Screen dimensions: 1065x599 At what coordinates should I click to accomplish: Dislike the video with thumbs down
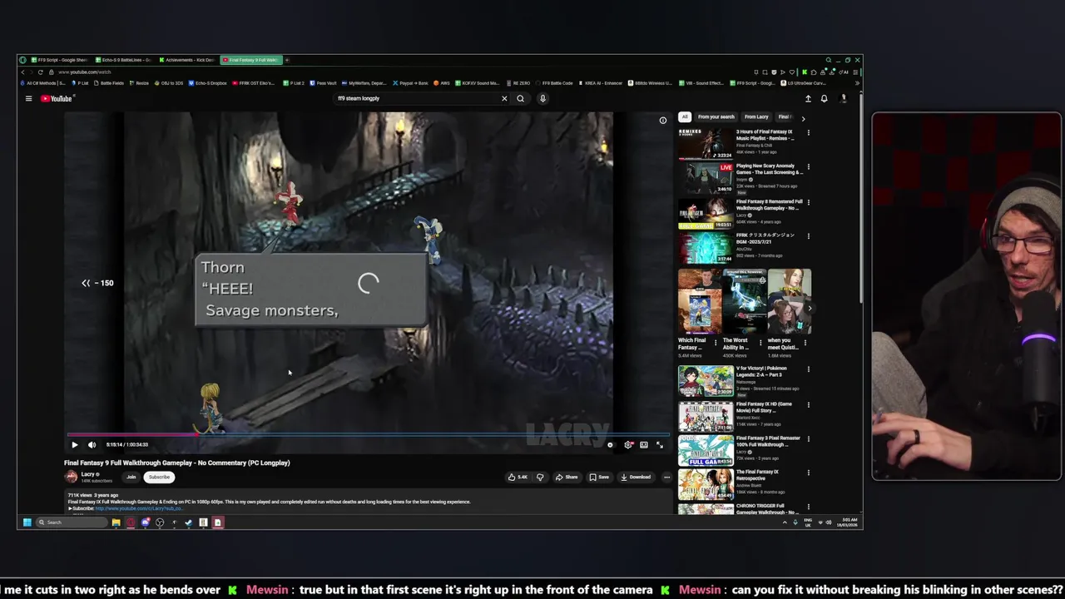[x=540, y=477]
